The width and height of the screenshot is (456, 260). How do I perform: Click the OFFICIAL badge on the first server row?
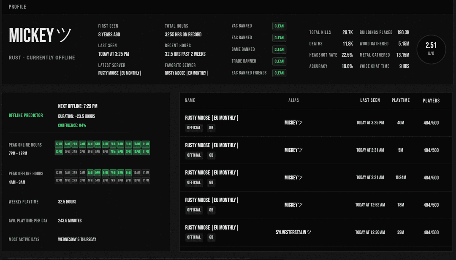pos(194,127)
